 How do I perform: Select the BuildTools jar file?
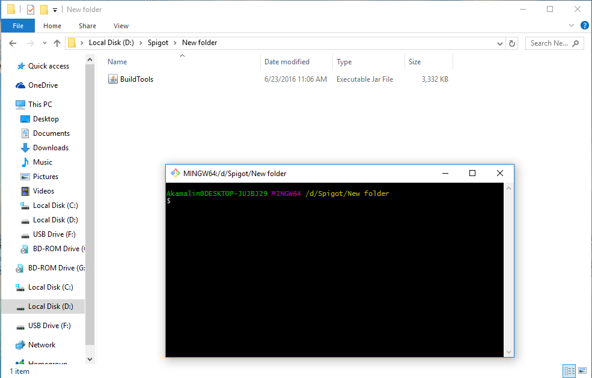coord(278,79)
